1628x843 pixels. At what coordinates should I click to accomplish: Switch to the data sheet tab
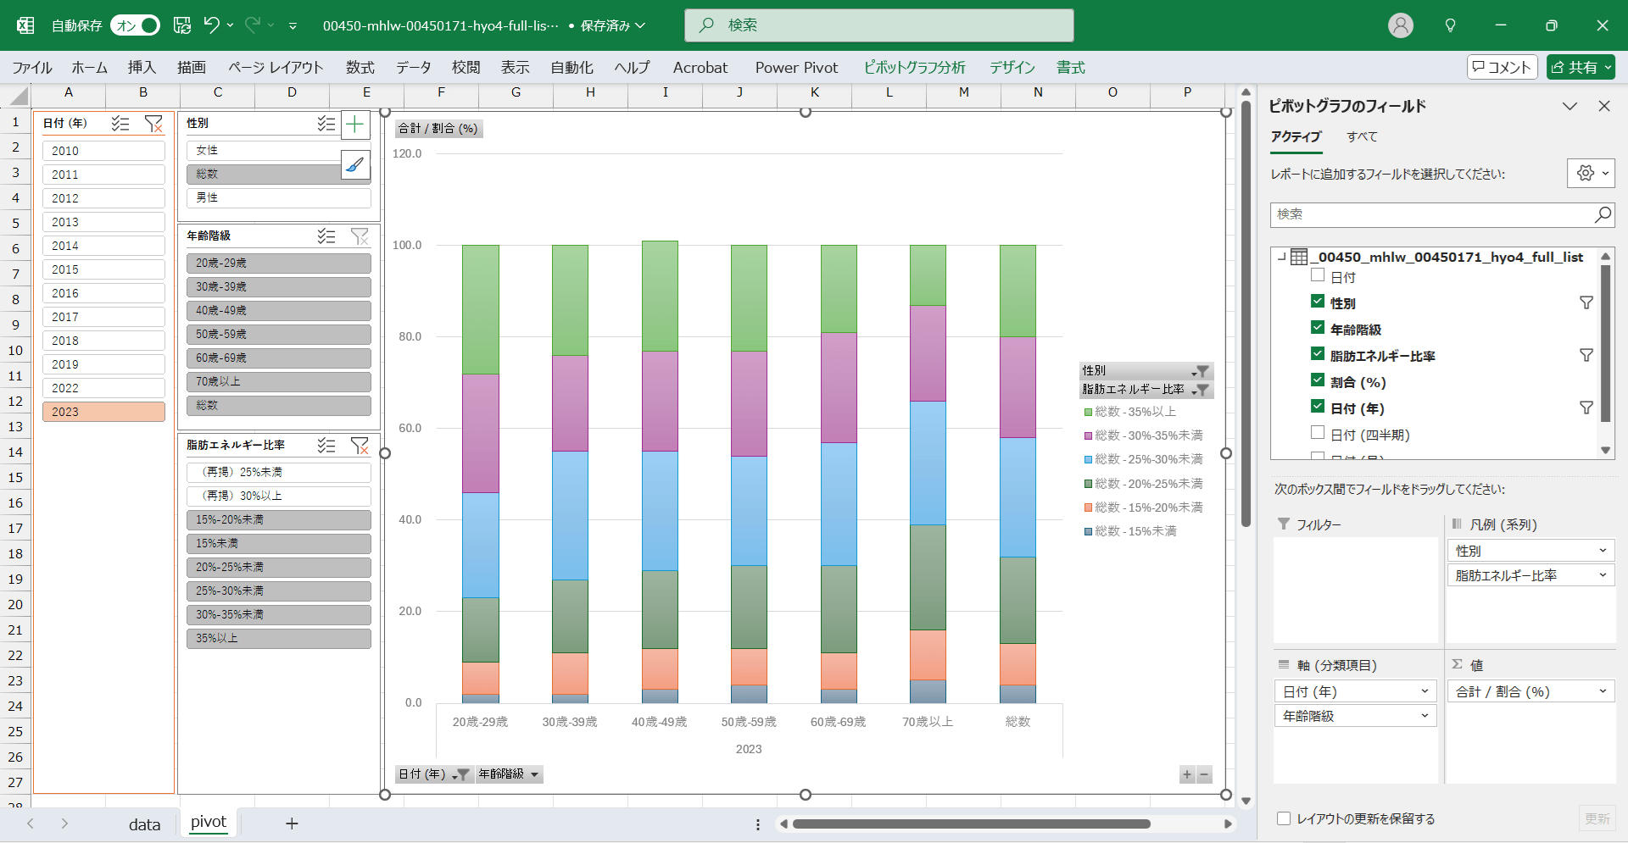(x=144, y=824)
